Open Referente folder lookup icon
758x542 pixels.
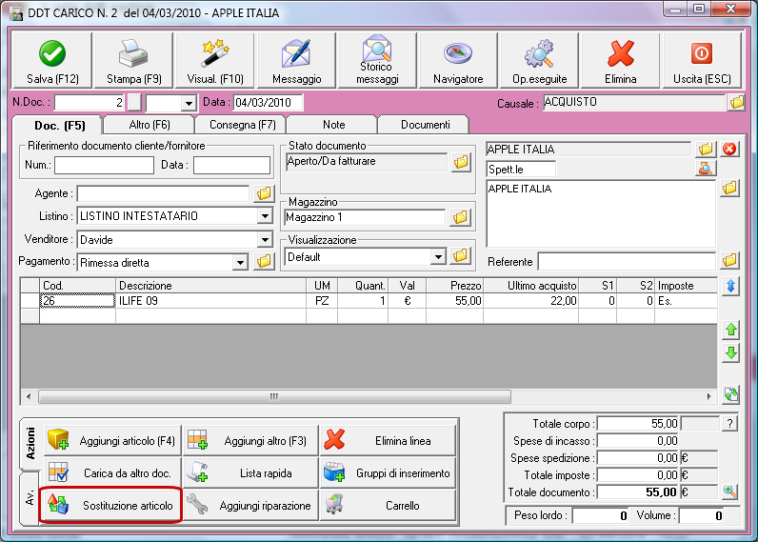tap(729, 261)
